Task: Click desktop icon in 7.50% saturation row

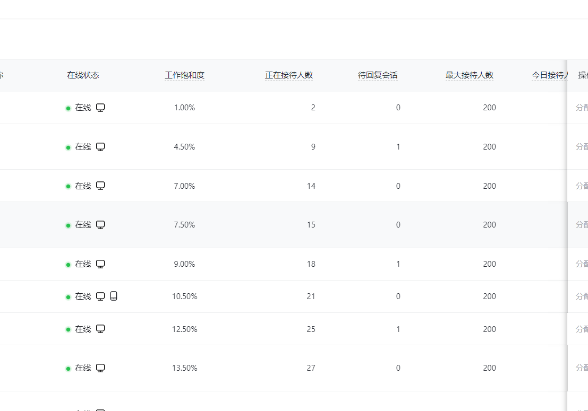Action: click(x=100, y=224)
